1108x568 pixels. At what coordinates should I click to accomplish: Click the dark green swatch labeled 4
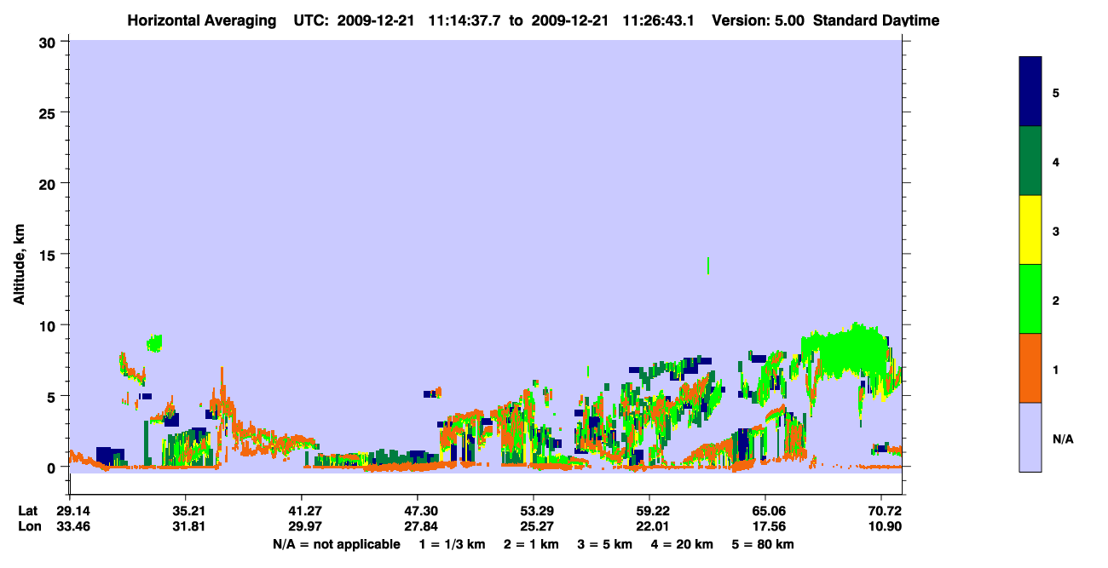[1030, 161]
